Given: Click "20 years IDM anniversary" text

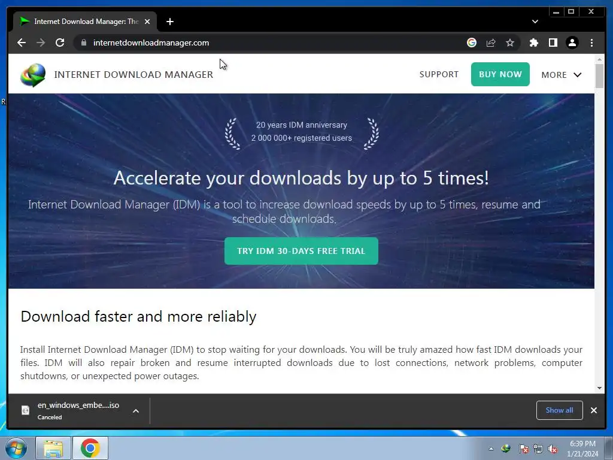Looking at the screenshot, I should pos(302,125).
